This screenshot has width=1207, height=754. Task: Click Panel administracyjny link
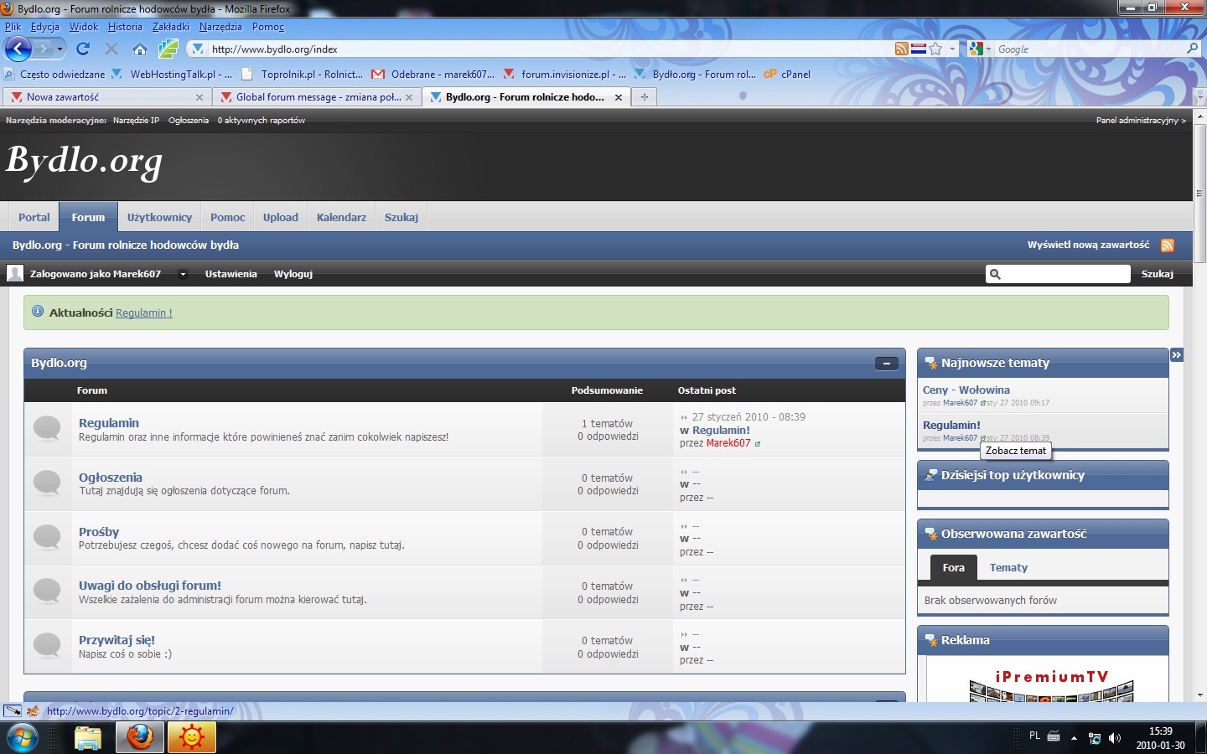pyautogui.click(x=1137, y=120)
